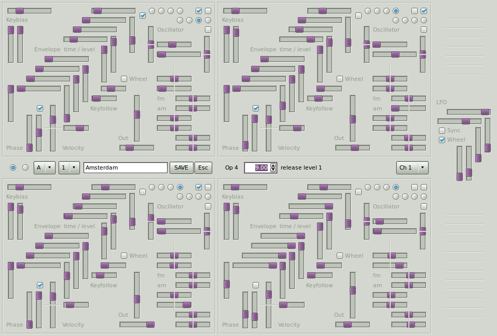Click the SAVE button
The height and width of the screenshot is (336, 497).
(181, 167)
